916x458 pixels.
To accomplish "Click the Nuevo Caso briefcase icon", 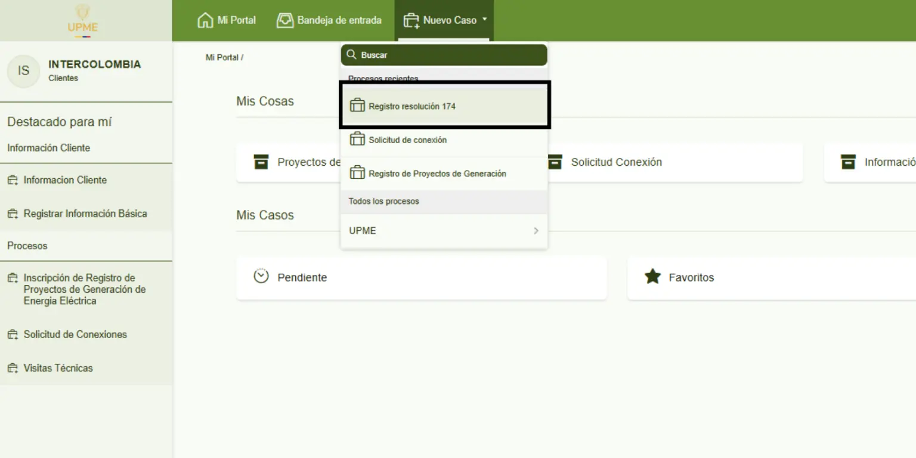I will [x=411, y=21].
